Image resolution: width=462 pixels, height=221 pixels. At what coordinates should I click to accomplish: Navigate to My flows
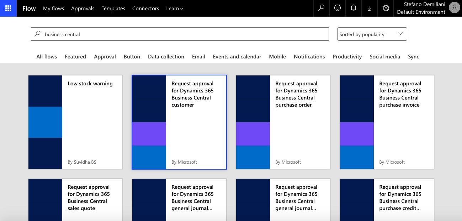coord(53,8)
